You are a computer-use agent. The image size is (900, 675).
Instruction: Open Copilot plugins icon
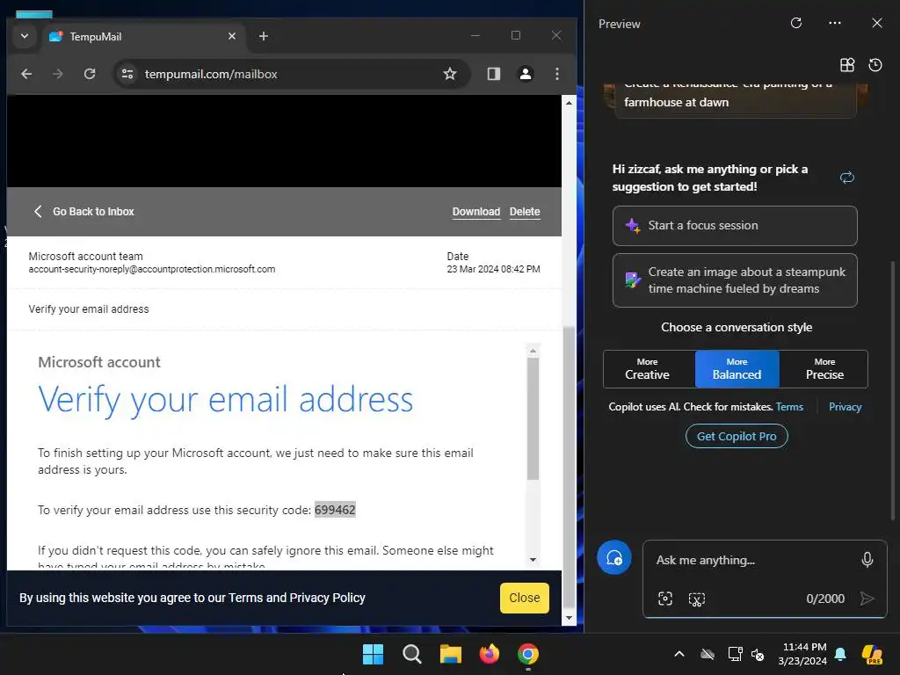847,65
